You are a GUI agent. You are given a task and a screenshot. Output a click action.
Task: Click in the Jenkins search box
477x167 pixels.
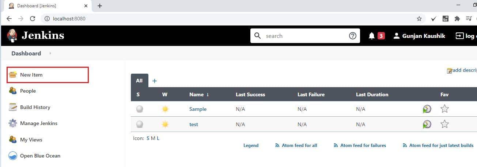tap(305, 36)
